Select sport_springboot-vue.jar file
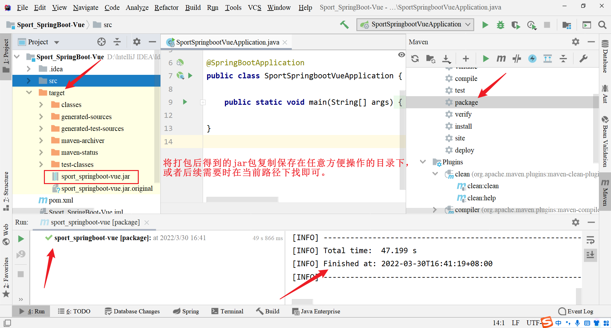 pos(92,176)
